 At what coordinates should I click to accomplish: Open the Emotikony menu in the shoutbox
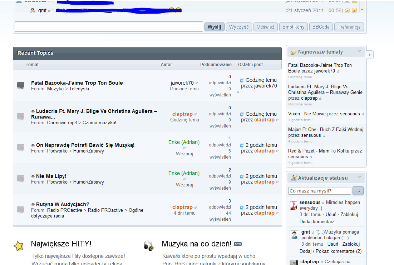click(x=293, y=27)
